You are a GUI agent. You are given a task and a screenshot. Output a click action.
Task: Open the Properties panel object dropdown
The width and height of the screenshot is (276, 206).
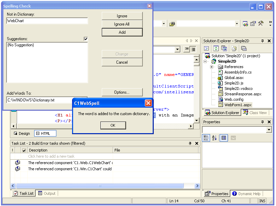(x=269, y=129)
